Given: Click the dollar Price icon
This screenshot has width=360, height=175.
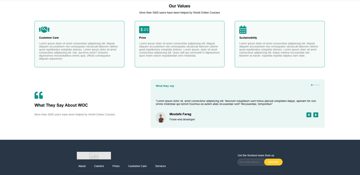Looking at the screenshot, I should (x=144, y=30).
